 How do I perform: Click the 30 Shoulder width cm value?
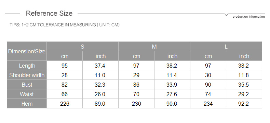point(208,75)
